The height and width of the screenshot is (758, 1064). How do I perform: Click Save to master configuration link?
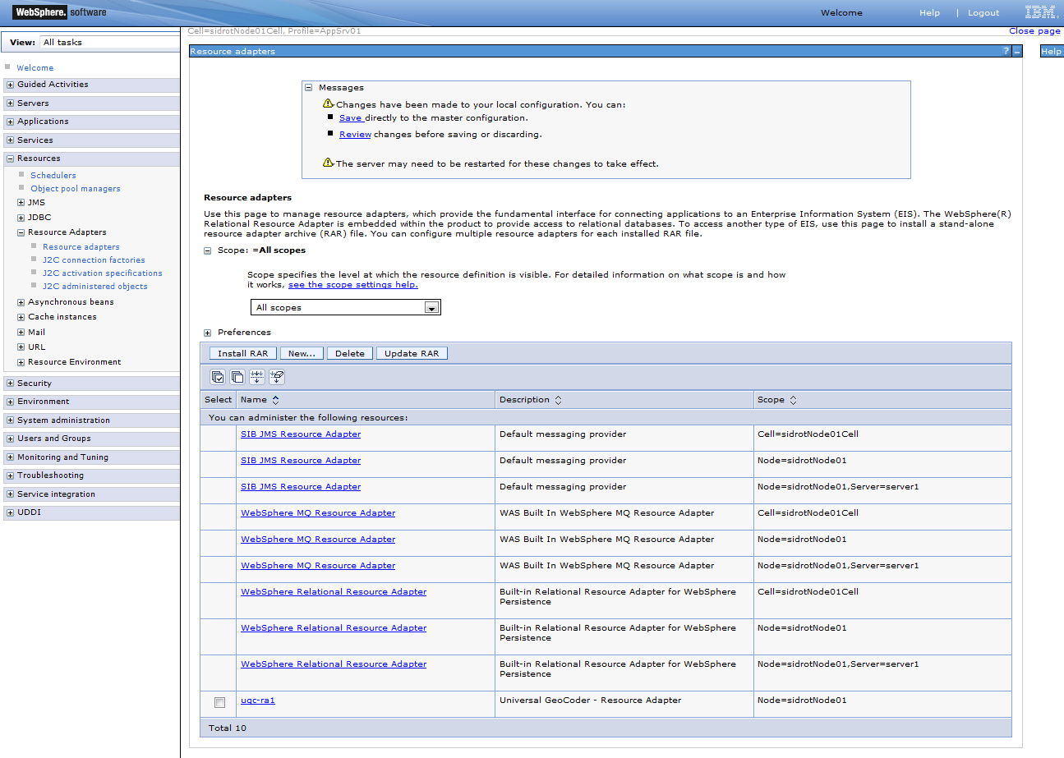tap(351, 118)
